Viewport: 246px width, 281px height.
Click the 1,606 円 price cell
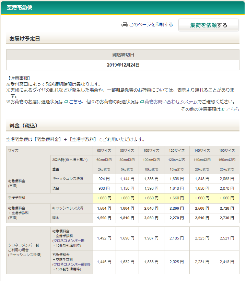[x=177, y=179]
